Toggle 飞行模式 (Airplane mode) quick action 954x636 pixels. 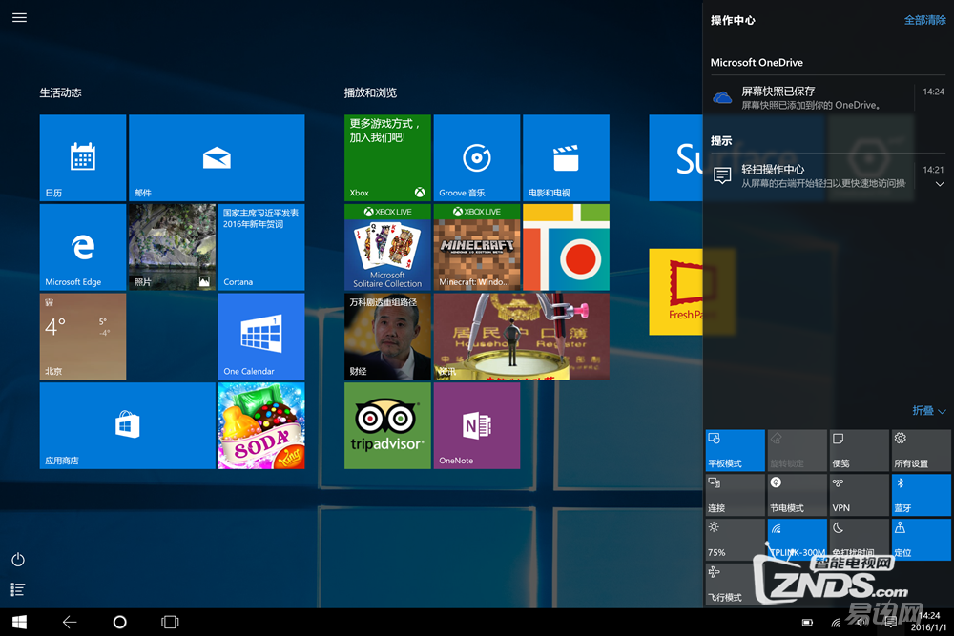[x=735, y=584]
